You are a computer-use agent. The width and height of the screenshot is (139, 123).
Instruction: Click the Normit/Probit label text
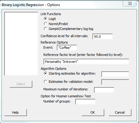pyautogui.click(x=58, y=24)
